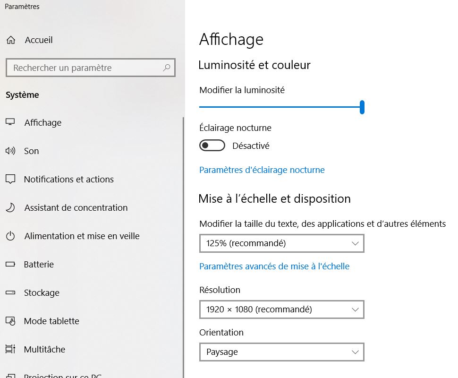
Task: Toggle the Éclairage nocturne switch
Action: pyautogui.click(x=212, y=146)
